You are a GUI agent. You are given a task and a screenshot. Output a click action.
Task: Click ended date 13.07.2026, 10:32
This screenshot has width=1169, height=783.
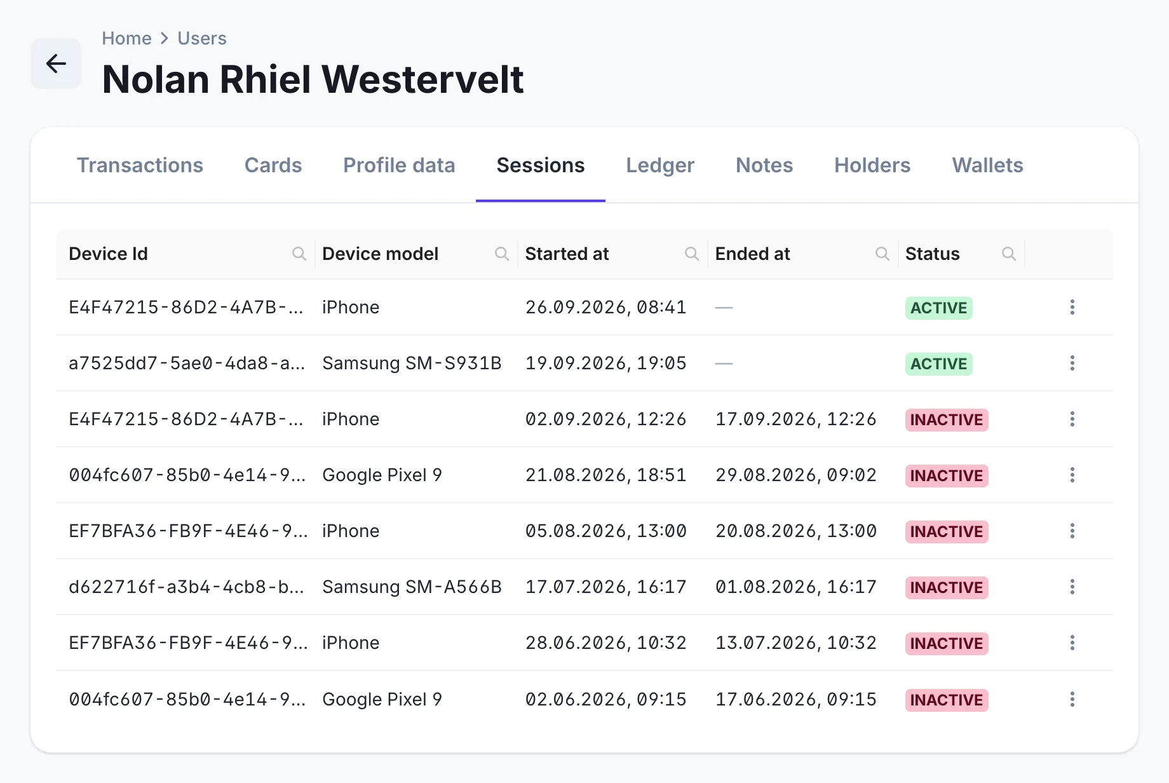coord(795,643)
